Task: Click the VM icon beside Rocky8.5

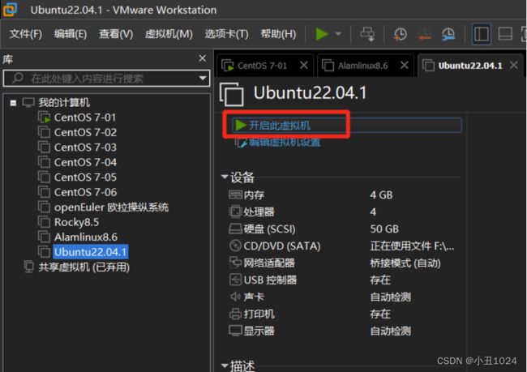Action: [44, 222]
